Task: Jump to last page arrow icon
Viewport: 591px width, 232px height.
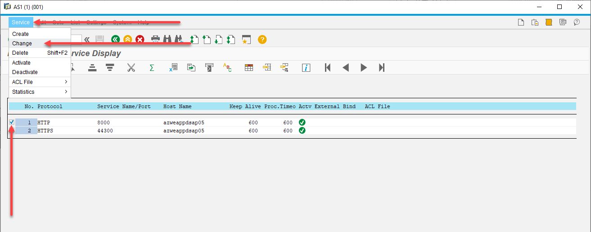Action: click(x=382, y=68)
